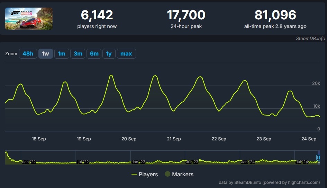Click the 24-hour peak caption
The width and height of the screenshot is (327, 188).
point(186,27)
